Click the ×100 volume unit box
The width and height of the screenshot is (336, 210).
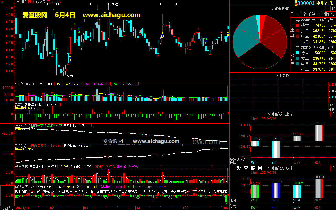click(x=10, y=100)
